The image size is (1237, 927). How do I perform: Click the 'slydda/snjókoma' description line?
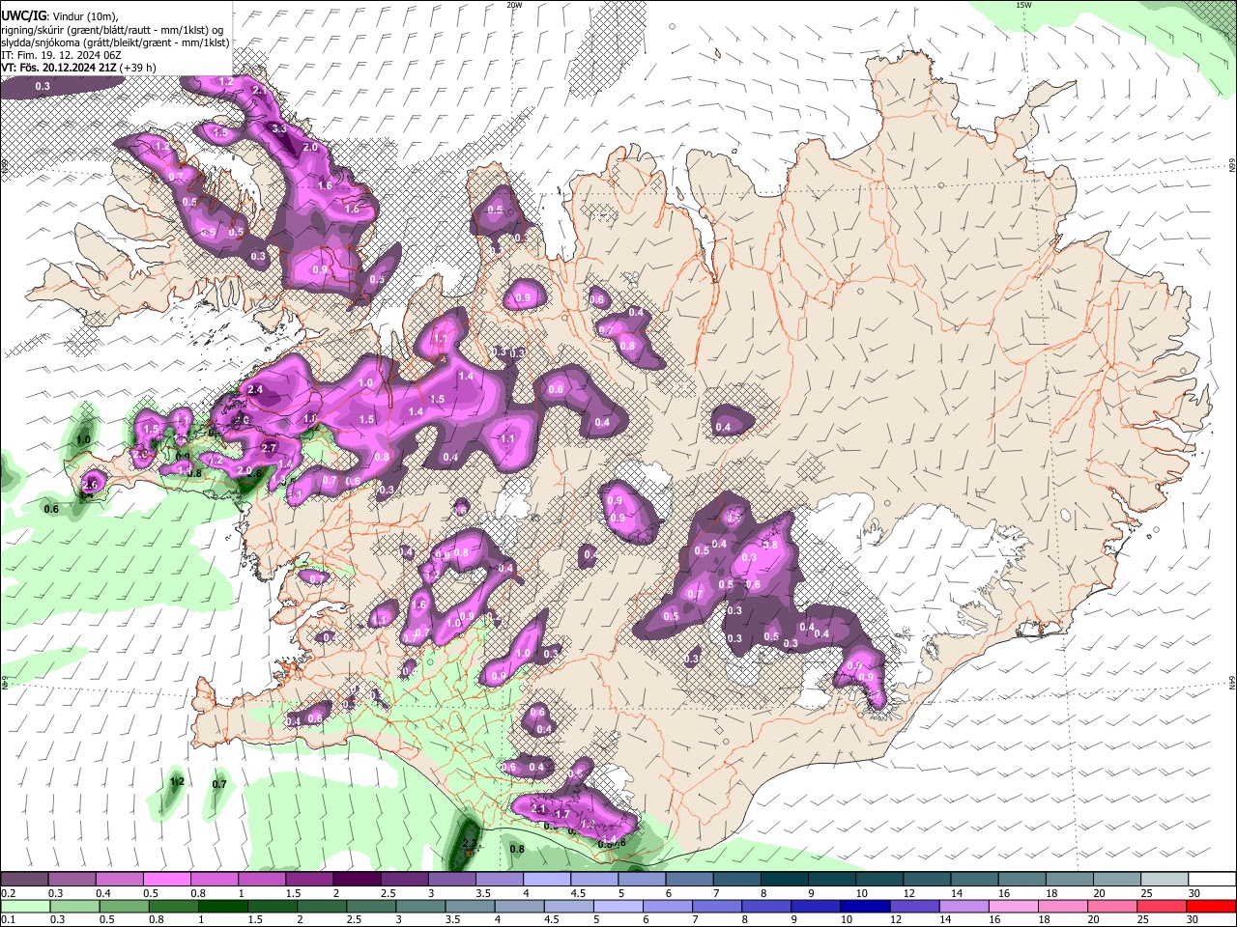point(116,42)
